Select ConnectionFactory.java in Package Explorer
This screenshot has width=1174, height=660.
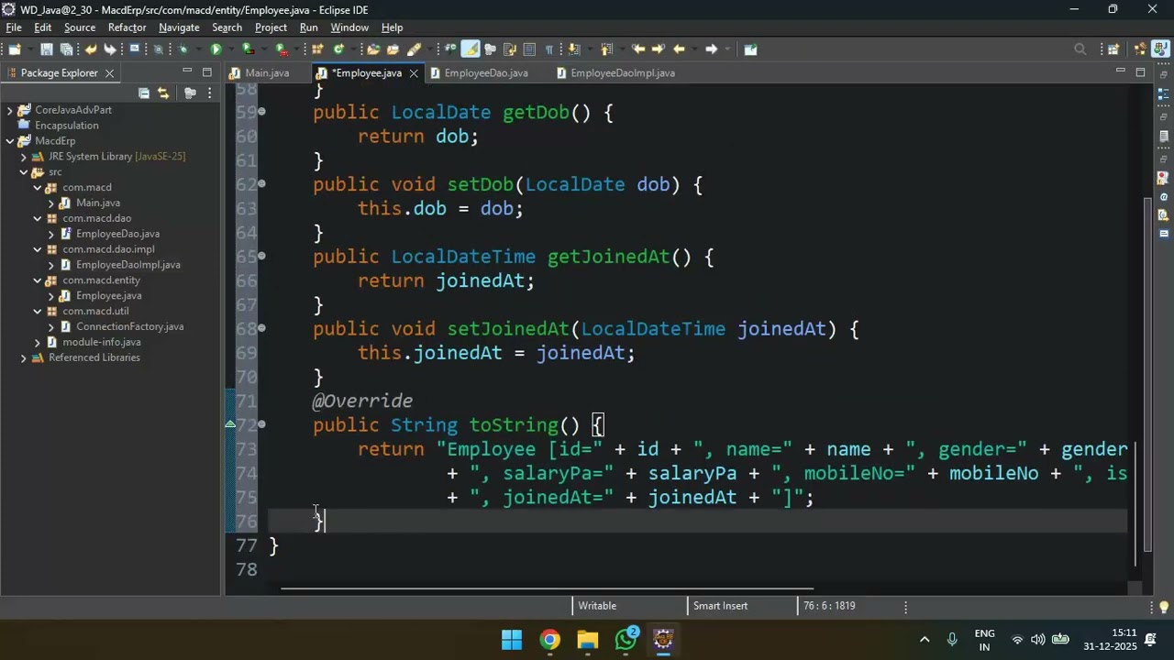129,326
